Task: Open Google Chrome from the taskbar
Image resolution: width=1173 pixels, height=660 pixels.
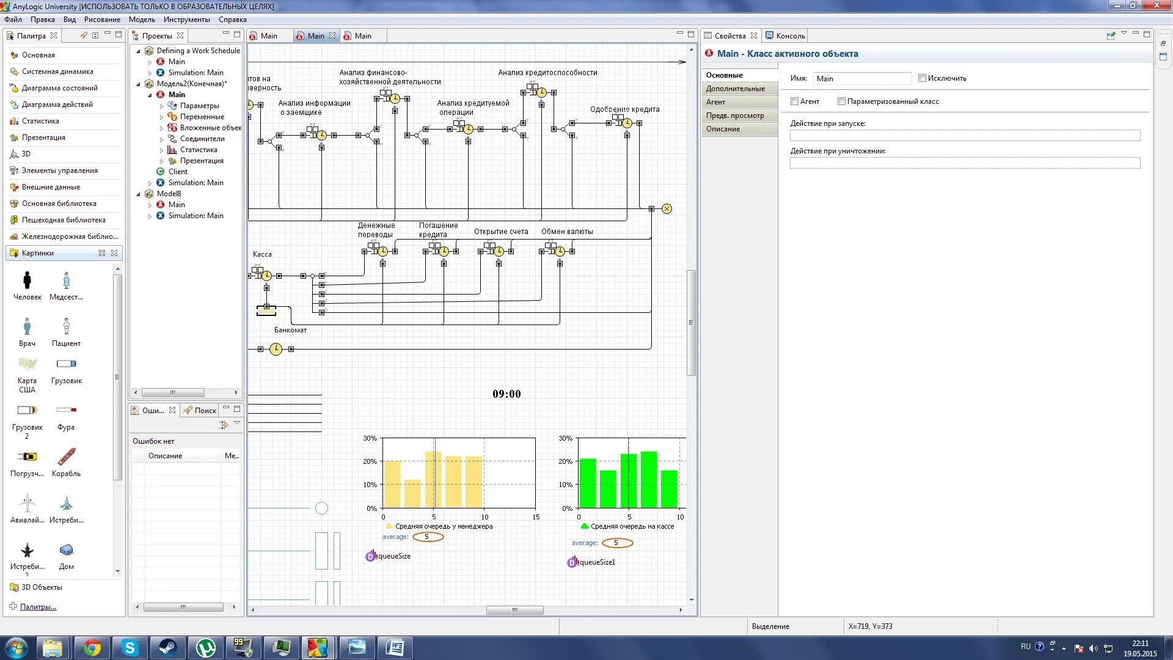Action: click(92, 648)
